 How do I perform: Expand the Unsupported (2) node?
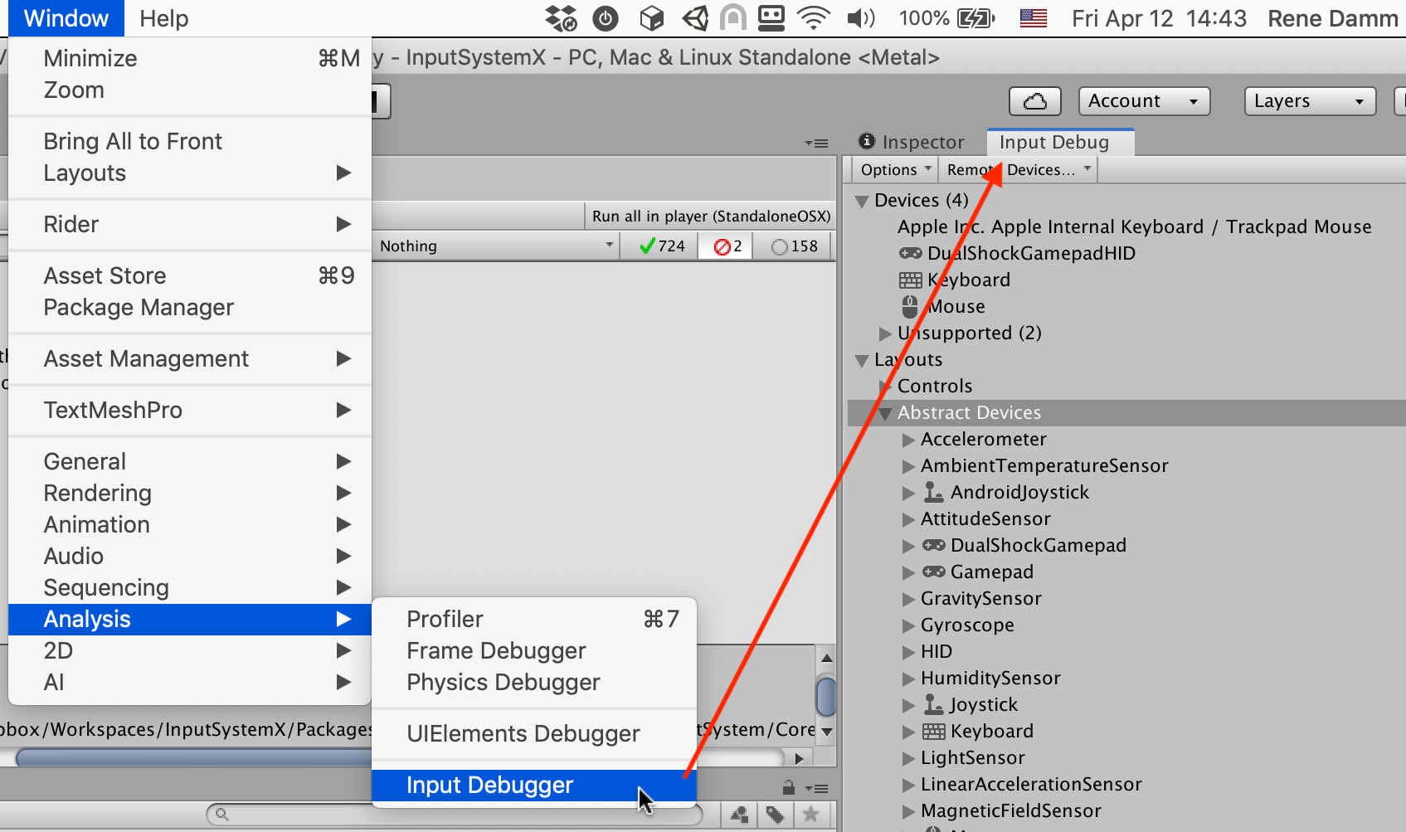point(885,333)
